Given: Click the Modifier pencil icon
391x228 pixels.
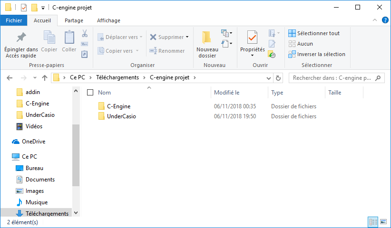Looking at the screenshot, I should point(272,44).
